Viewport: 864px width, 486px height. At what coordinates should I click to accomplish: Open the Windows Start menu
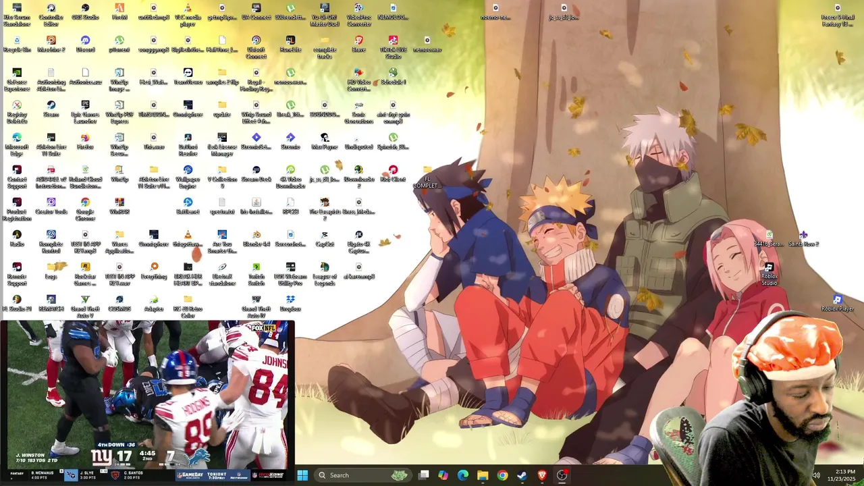coord(302,475)
